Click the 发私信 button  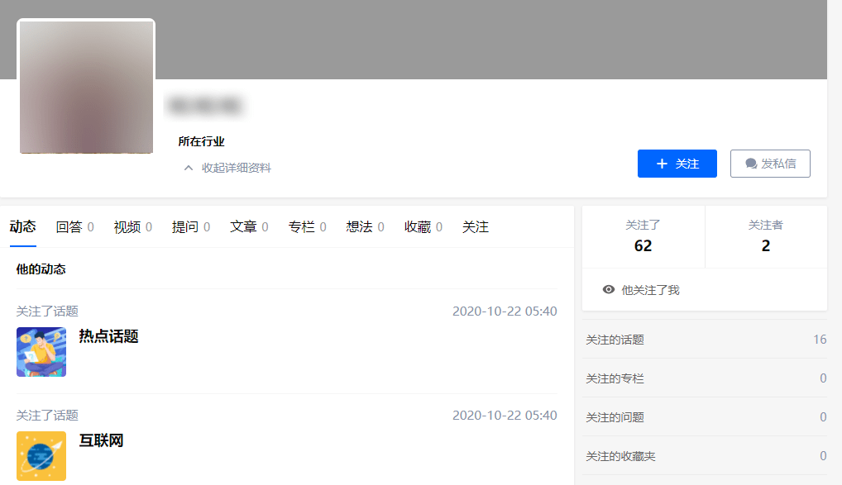tap(770, 163)
